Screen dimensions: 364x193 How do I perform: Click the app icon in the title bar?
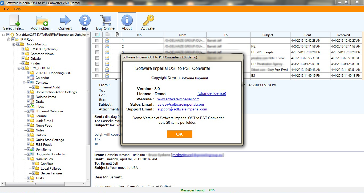coord(2,2)
